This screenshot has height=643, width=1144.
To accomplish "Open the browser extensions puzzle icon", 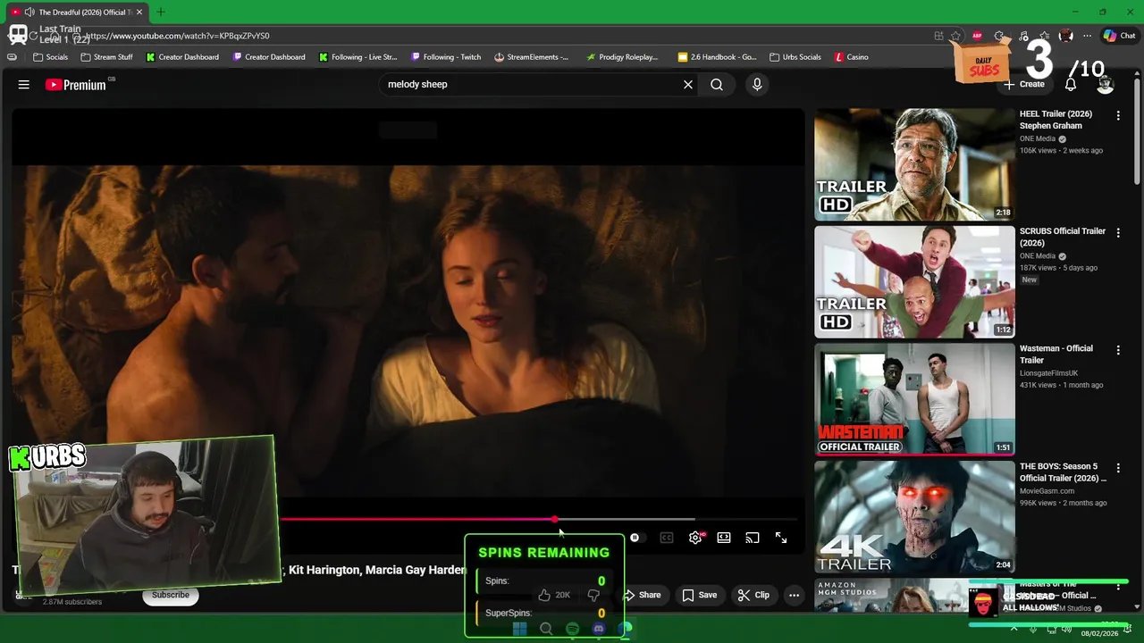I will (x=999, y=36).
